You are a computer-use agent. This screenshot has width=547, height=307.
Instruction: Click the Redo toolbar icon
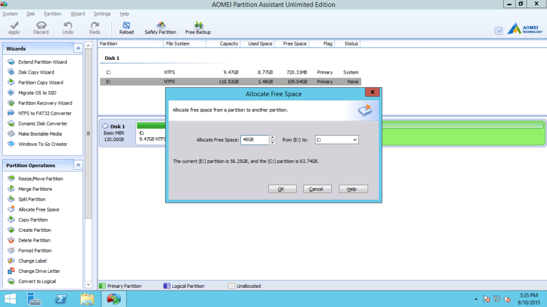pos(95,28)
